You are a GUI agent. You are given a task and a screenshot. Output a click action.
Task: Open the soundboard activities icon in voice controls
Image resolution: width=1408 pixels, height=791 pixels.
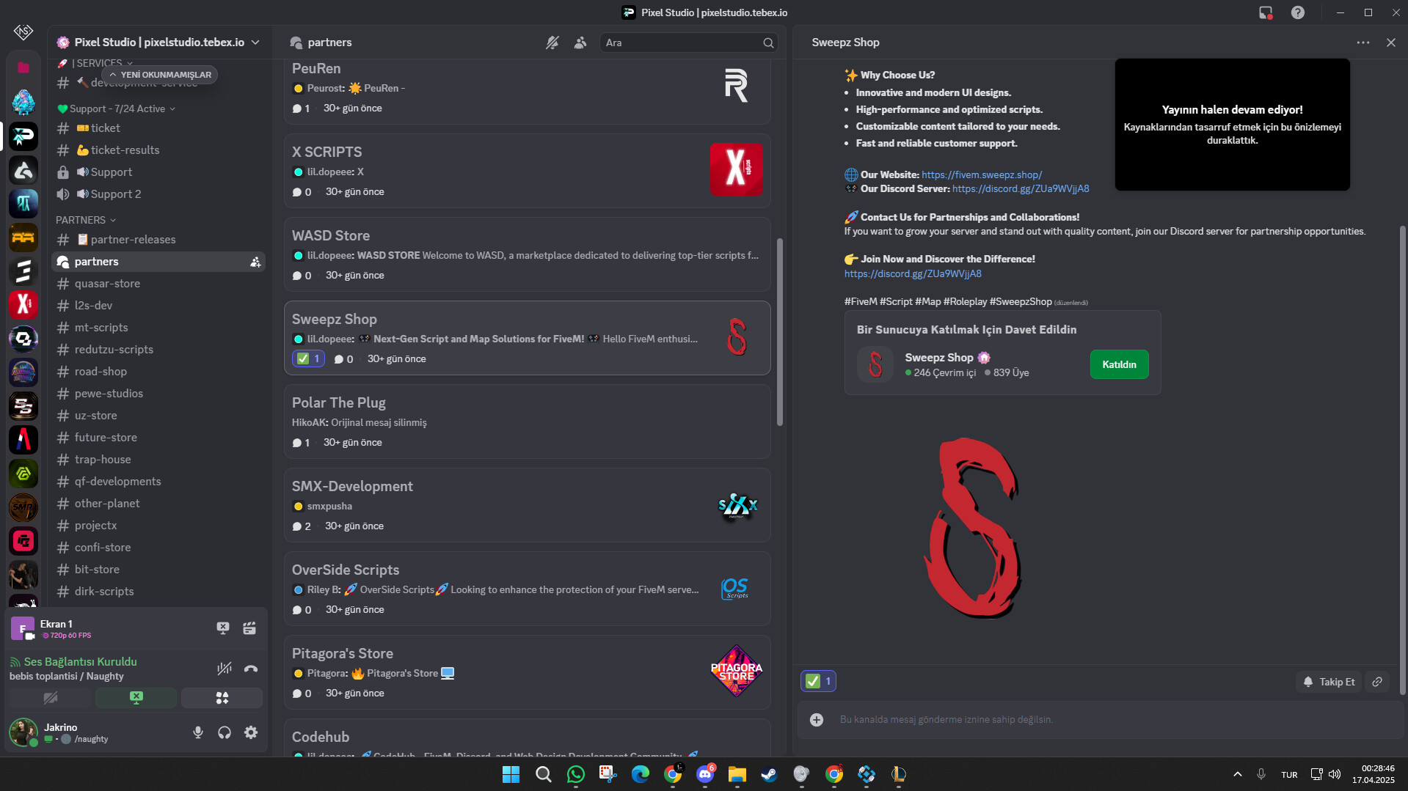tap(222, 698)
